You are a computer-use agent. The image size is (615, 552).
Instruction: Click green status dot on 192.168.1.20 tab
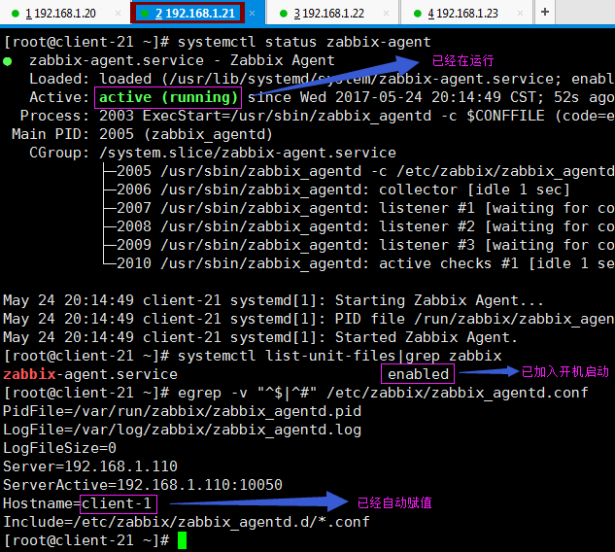16,14
